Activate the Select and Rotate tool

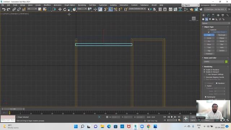[x=65, y=9]
